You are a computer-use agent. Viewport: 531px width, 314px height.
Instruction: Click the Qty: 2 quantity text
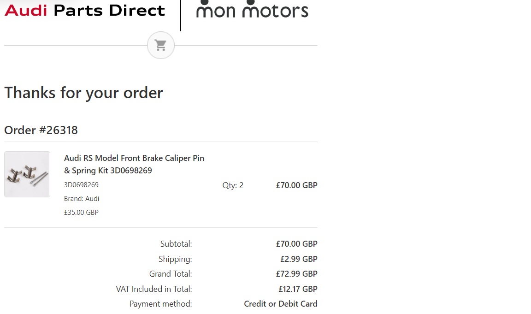pos(233,185)
